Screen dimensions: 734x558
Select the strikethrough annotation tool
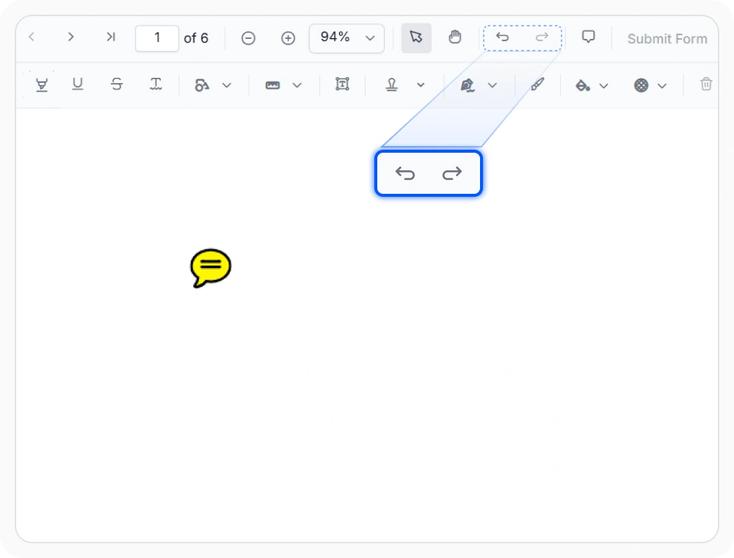point(117,84)
